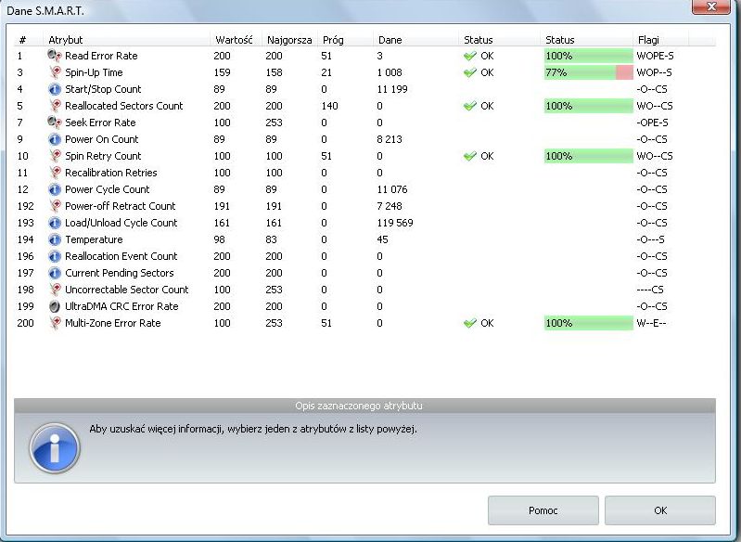Click the Flagi column header
The height and width of the screenshot is (542, 741).
click(x=648, y=40)
